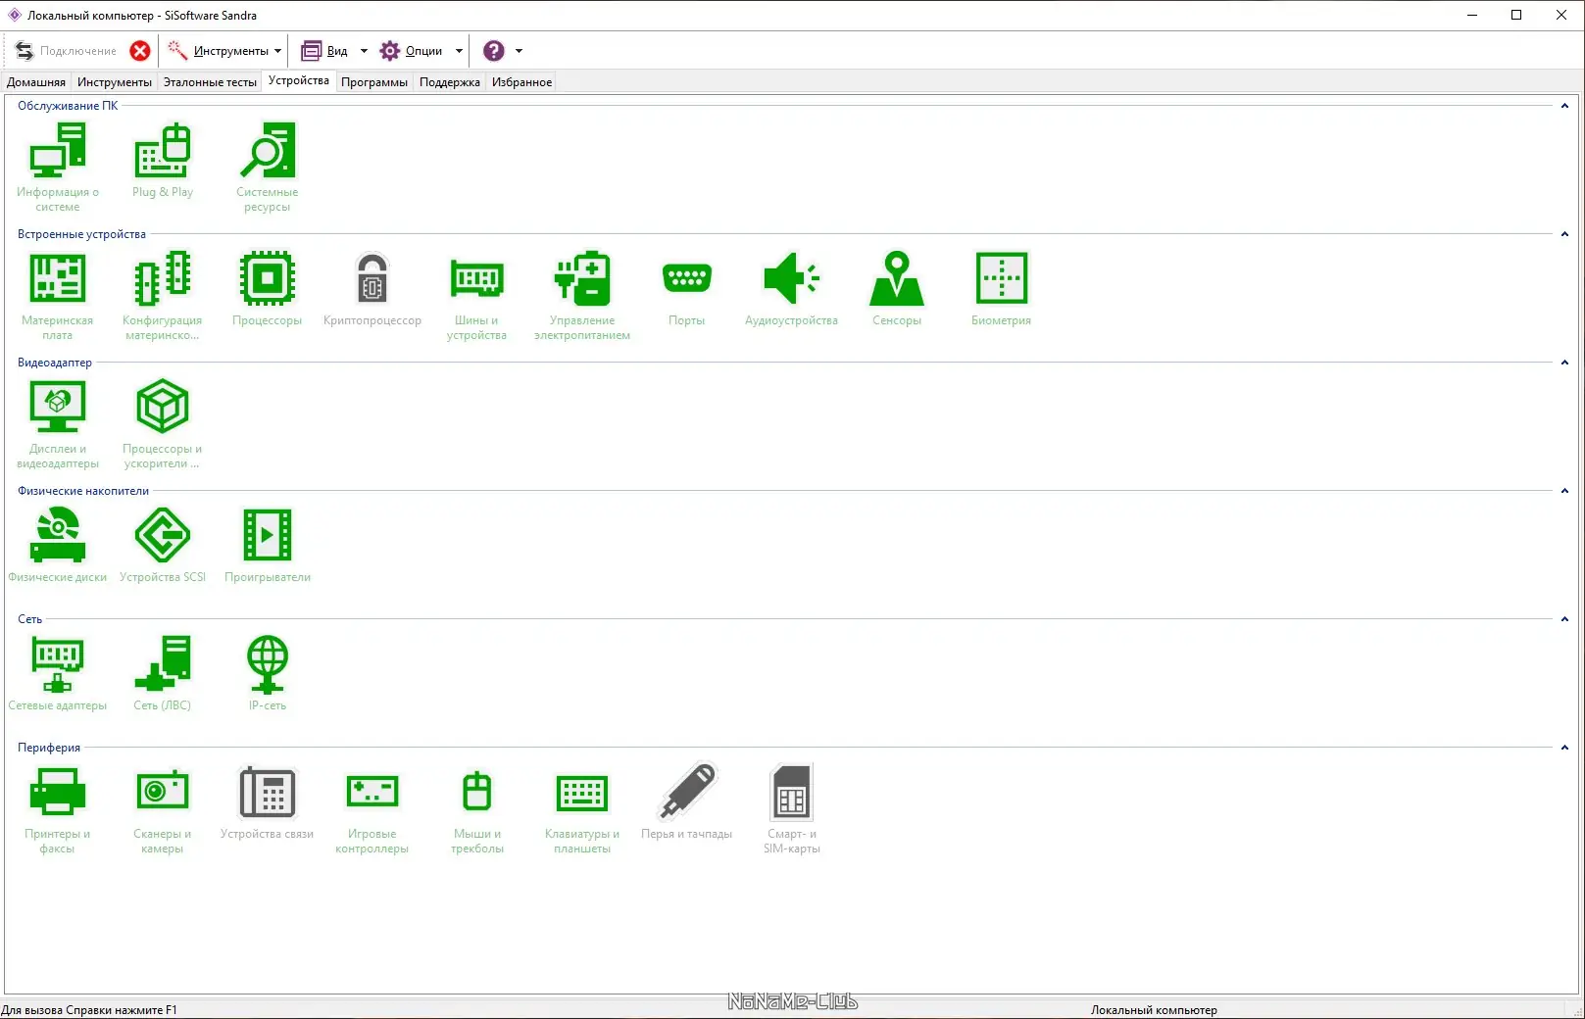Click the Подключение toolbar button
The height and width of the screenshot is (1019, 1585).
[x=66, y=51]
